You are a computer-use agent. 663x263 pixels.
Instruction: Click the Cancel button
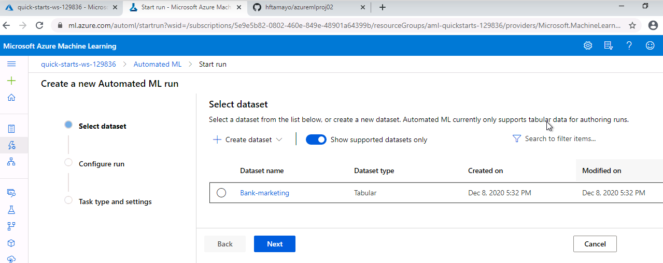tap(595, 244)
